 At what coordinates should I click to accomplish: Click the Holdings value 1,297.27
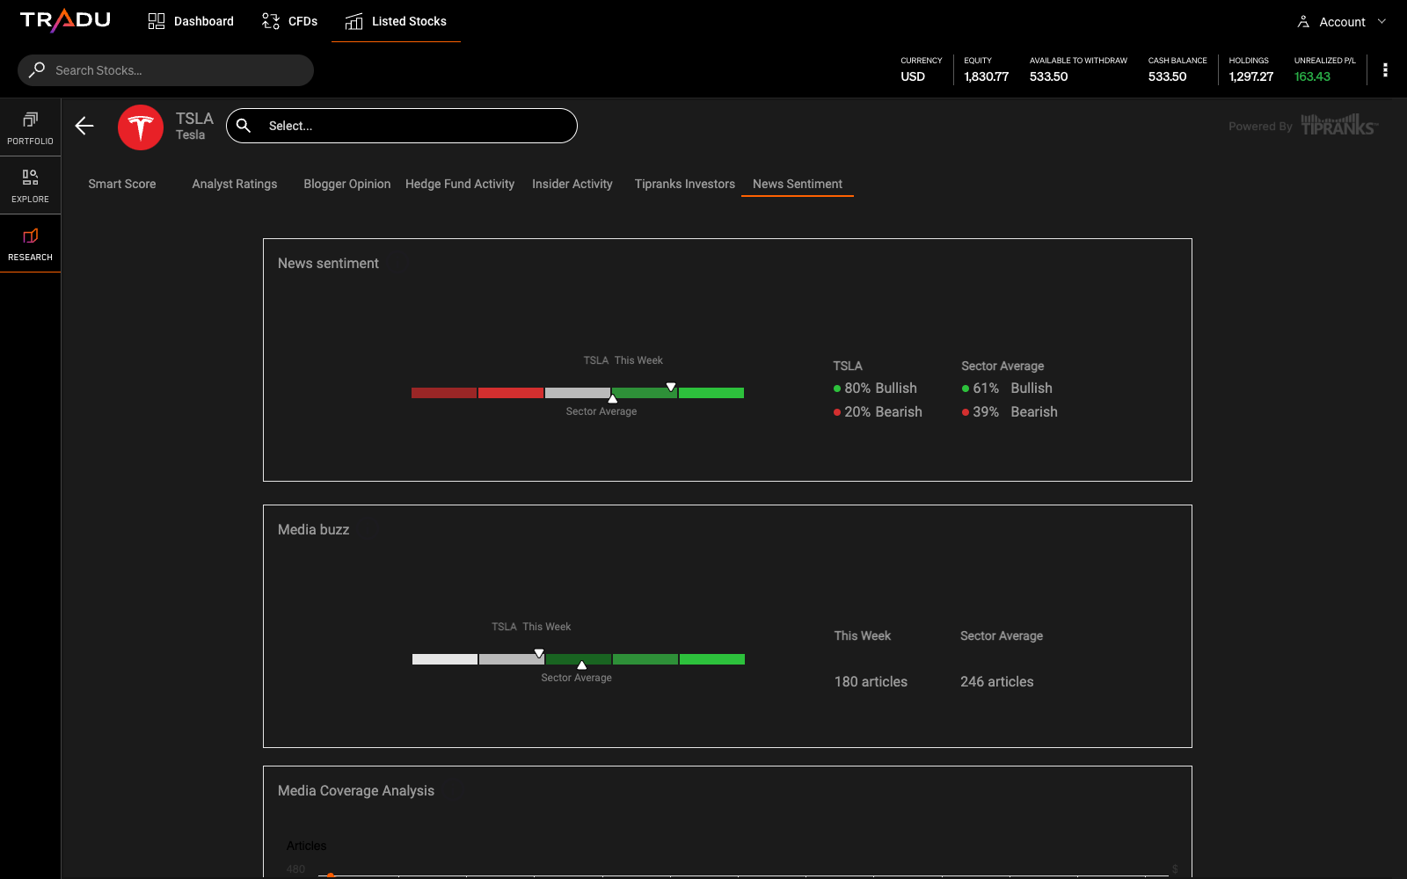(1251, 76)
